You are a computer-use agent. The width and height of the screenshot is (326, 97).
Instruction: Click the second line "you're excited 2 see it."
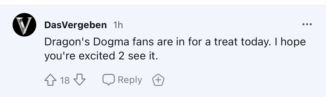click(x=101, y=56)
